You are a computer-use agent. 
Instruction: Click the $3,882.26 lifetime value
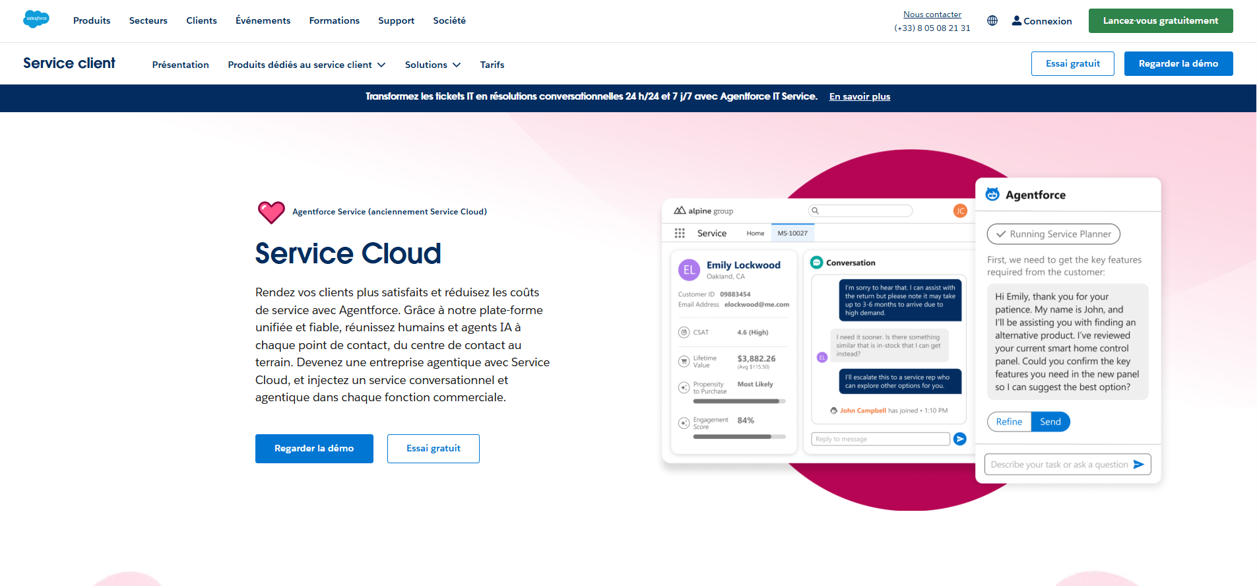click(x=756, y=358)
